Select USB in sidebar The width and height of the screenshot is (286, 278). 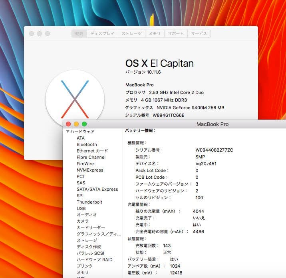point(81,208)
